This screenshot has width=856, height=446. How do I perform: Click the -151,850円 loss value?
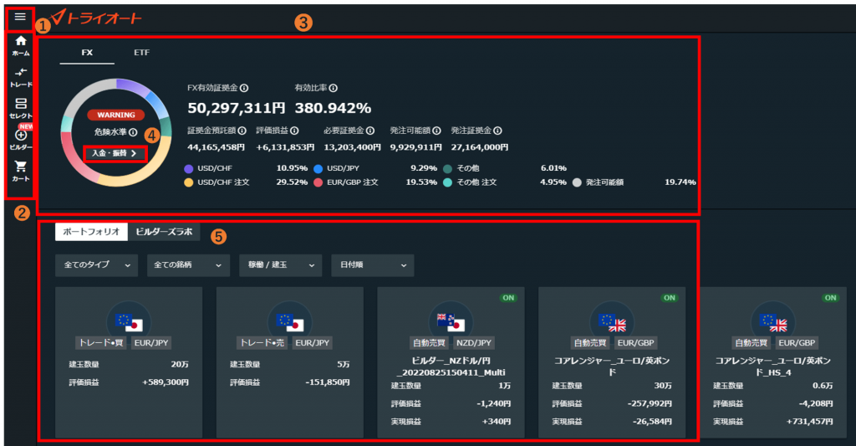tap(328, 382)
